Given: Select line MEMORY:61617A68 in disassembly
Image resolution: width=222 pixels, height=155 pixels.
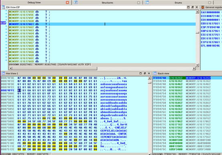Looking at the screenshot, I should (x=102, y=46).
